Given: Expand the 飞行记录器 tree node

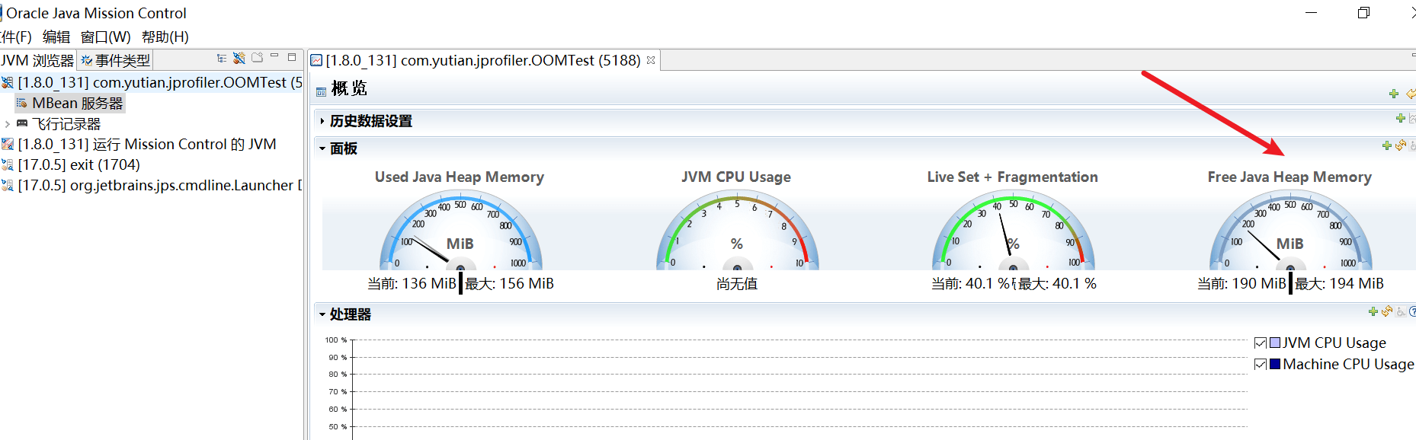Looking at the screenshot, I should pos(8,124).
